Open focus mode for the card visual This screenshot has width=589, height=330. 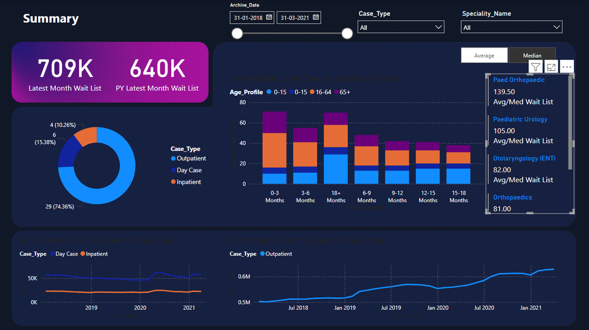(551, 67)
